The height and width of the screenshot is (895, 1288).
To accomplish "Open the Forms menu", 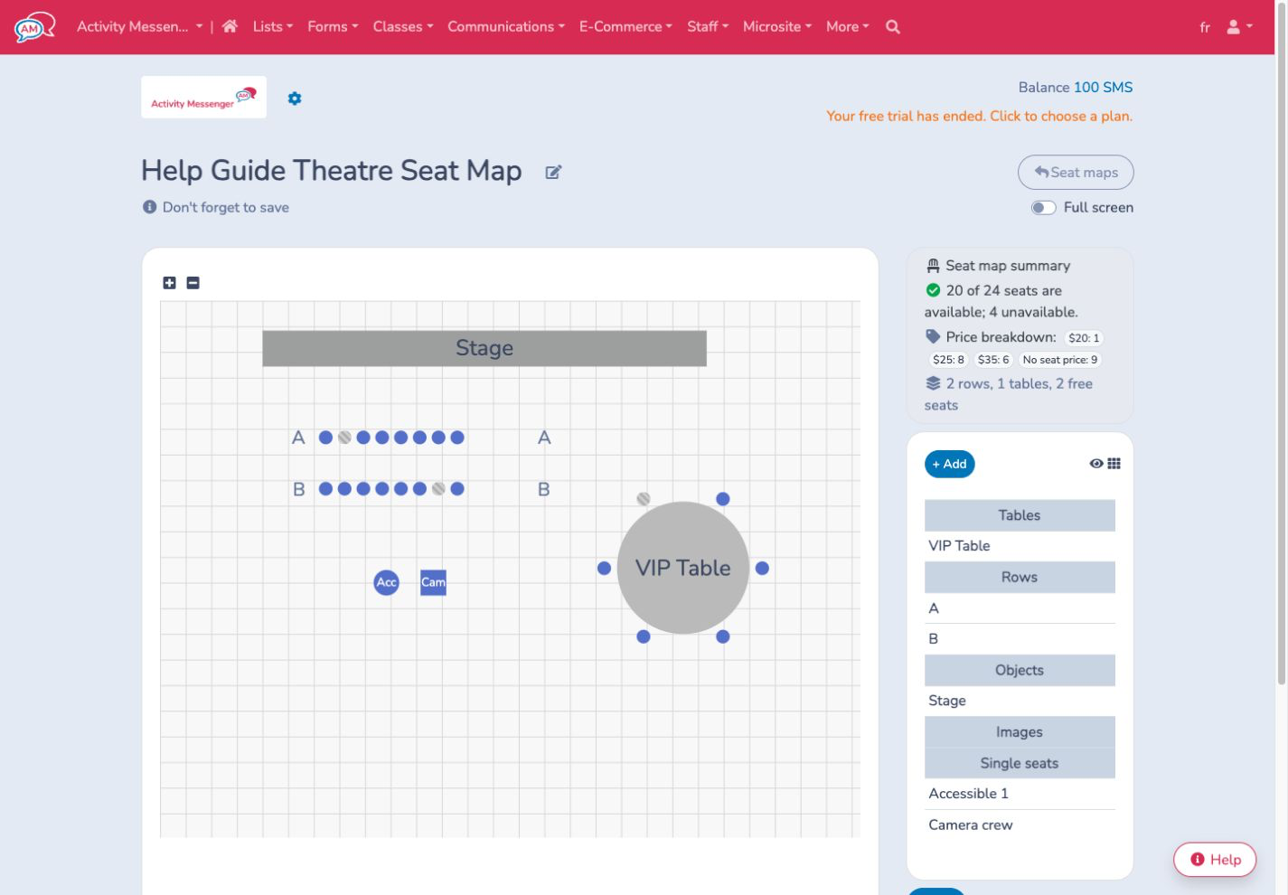I will point(333,27).
